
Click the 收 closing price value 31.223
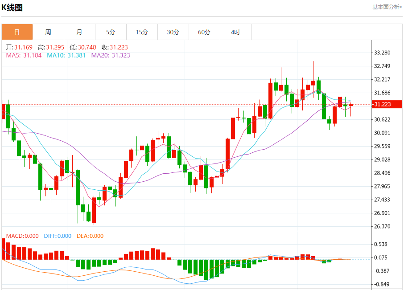(119, 47)
